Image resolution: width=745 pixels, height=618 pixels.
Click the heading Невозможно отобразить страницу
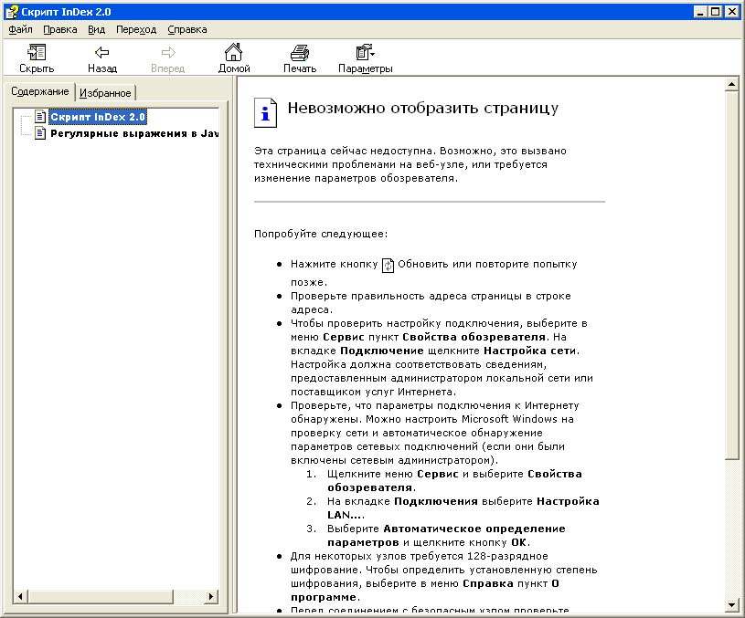click(423, 109)
